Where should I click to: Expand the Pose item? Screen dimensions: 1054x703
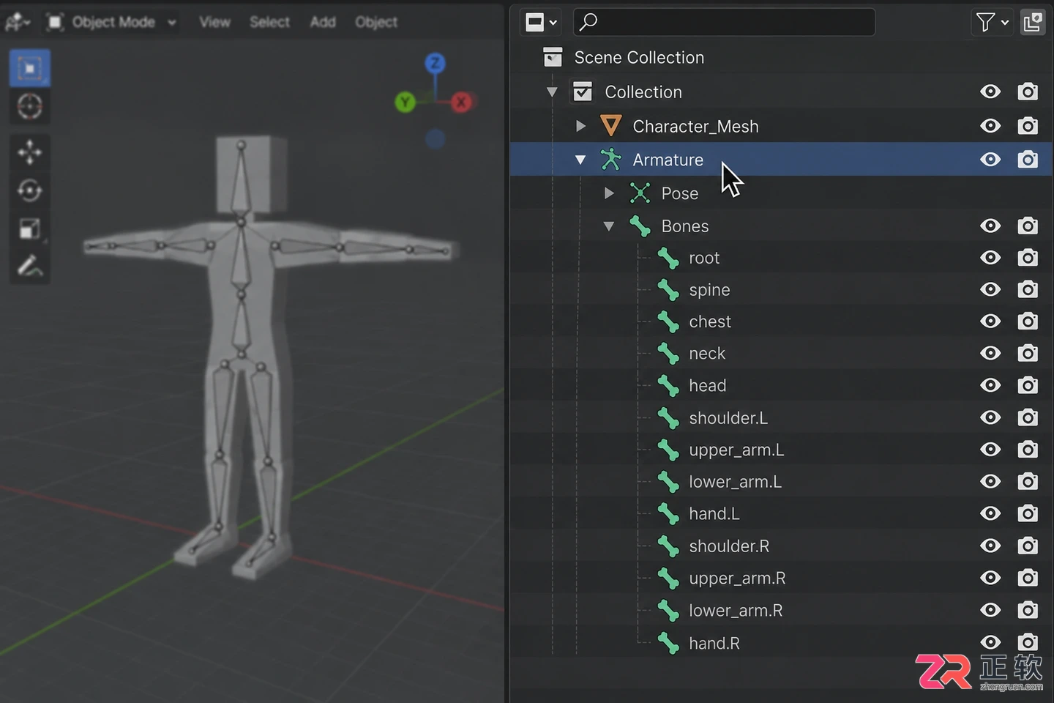tap(609, 193)
